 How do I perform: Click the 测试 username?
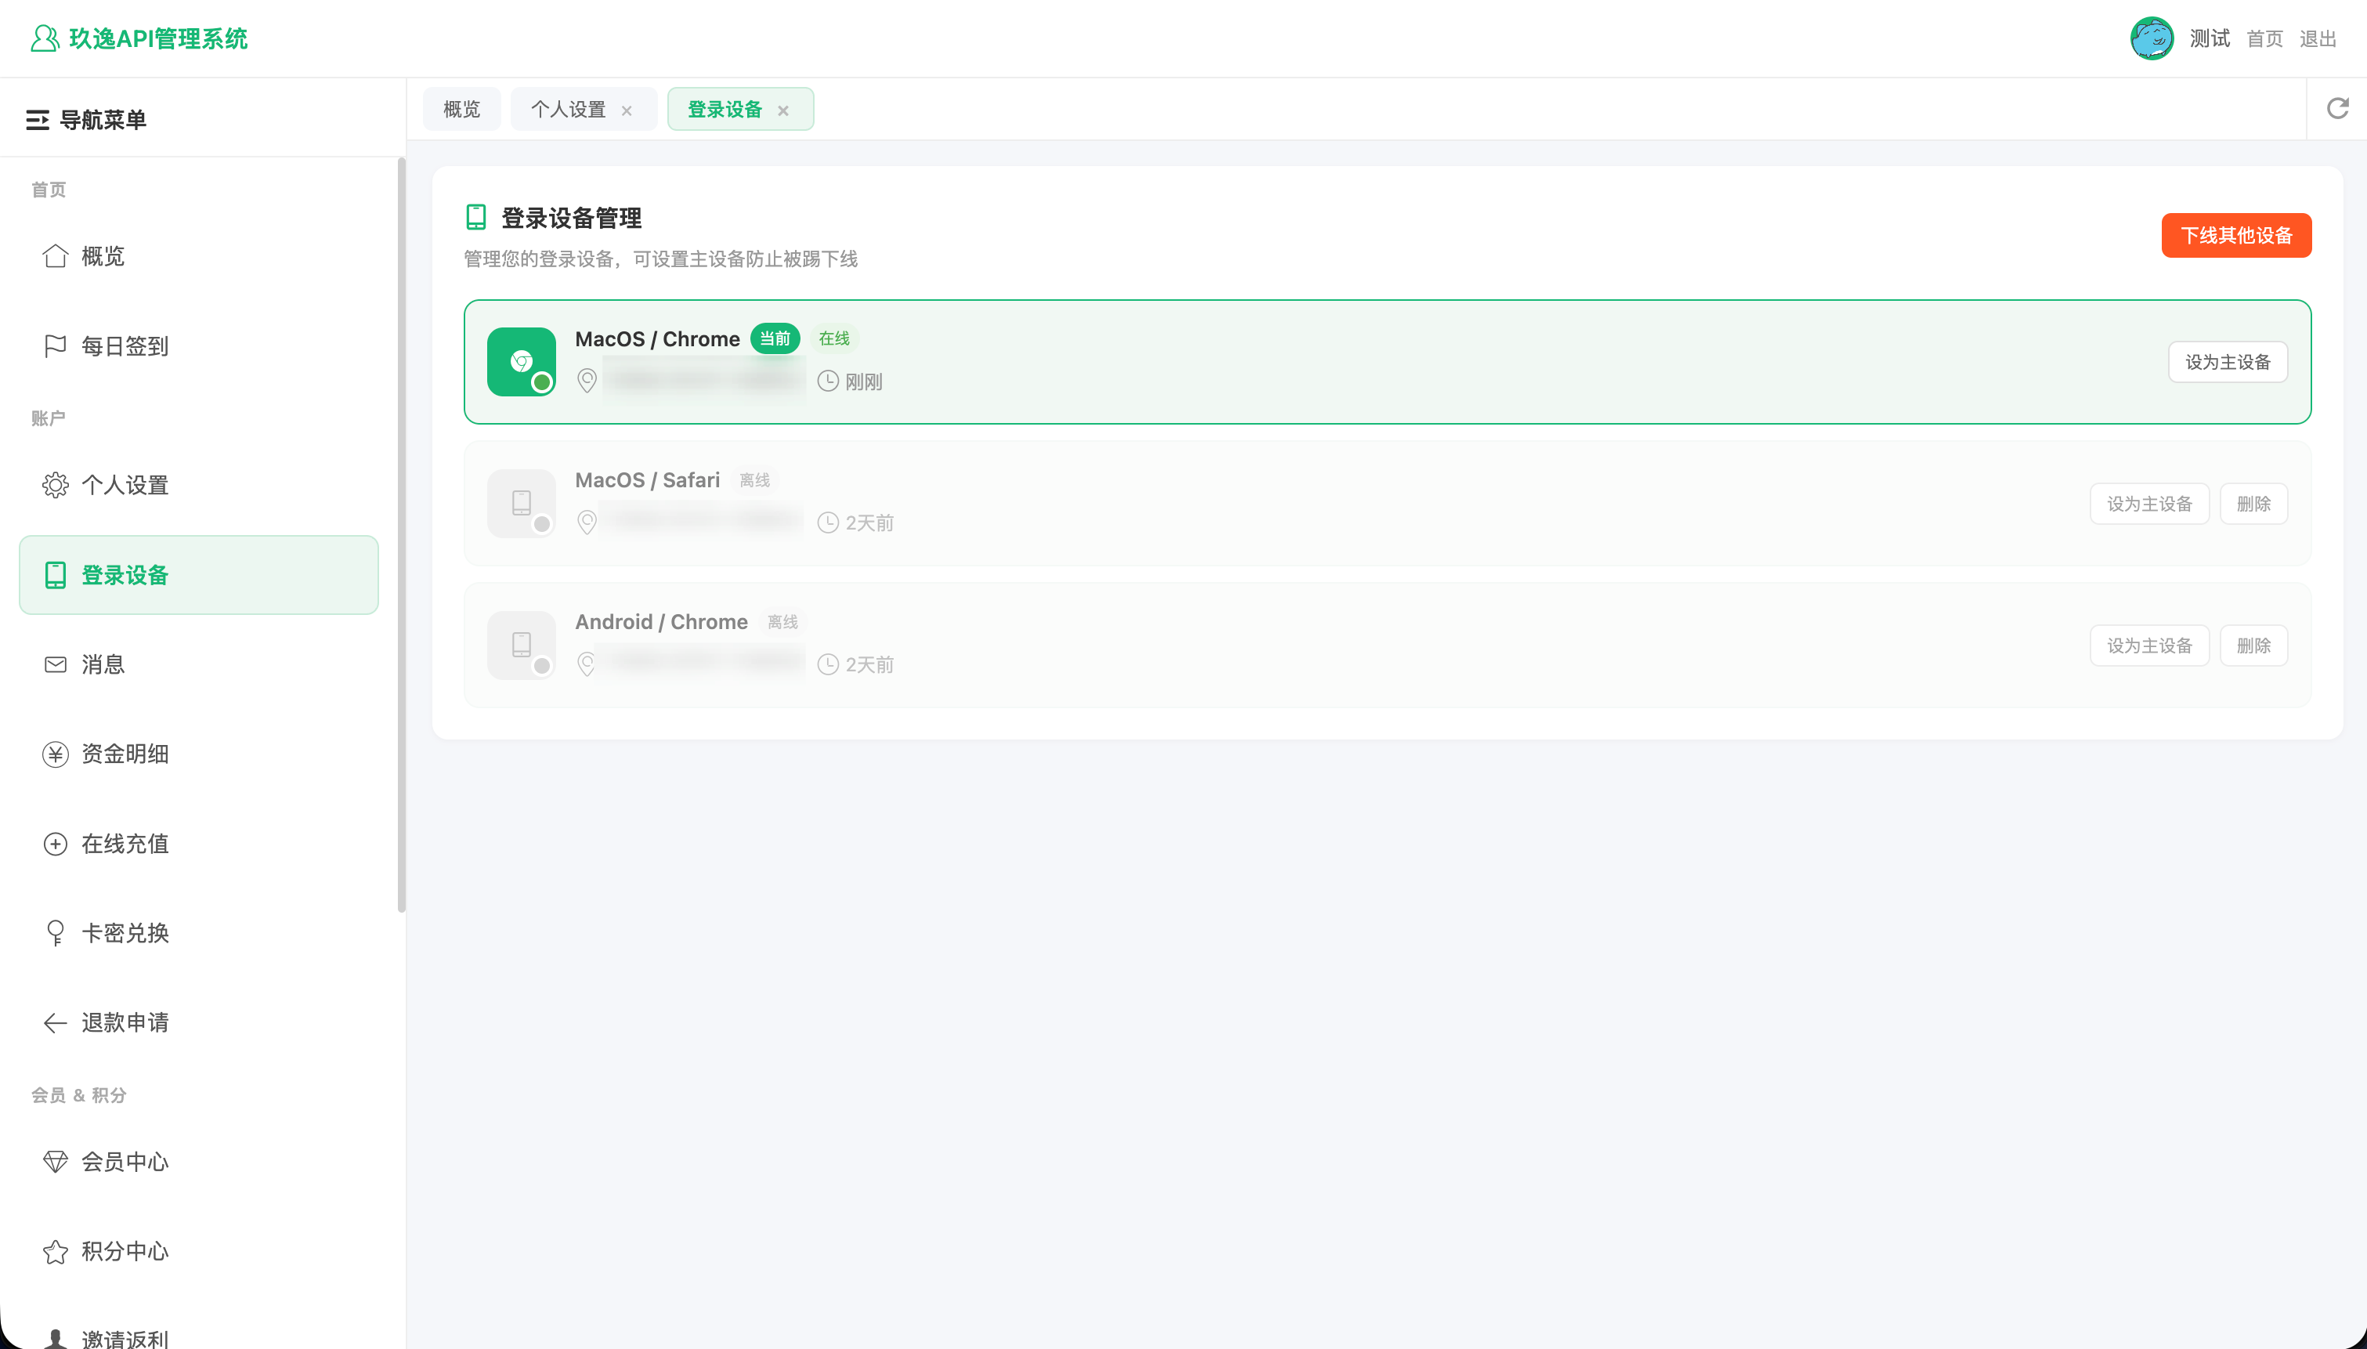pyautogui.click(x=2210, y=38)
